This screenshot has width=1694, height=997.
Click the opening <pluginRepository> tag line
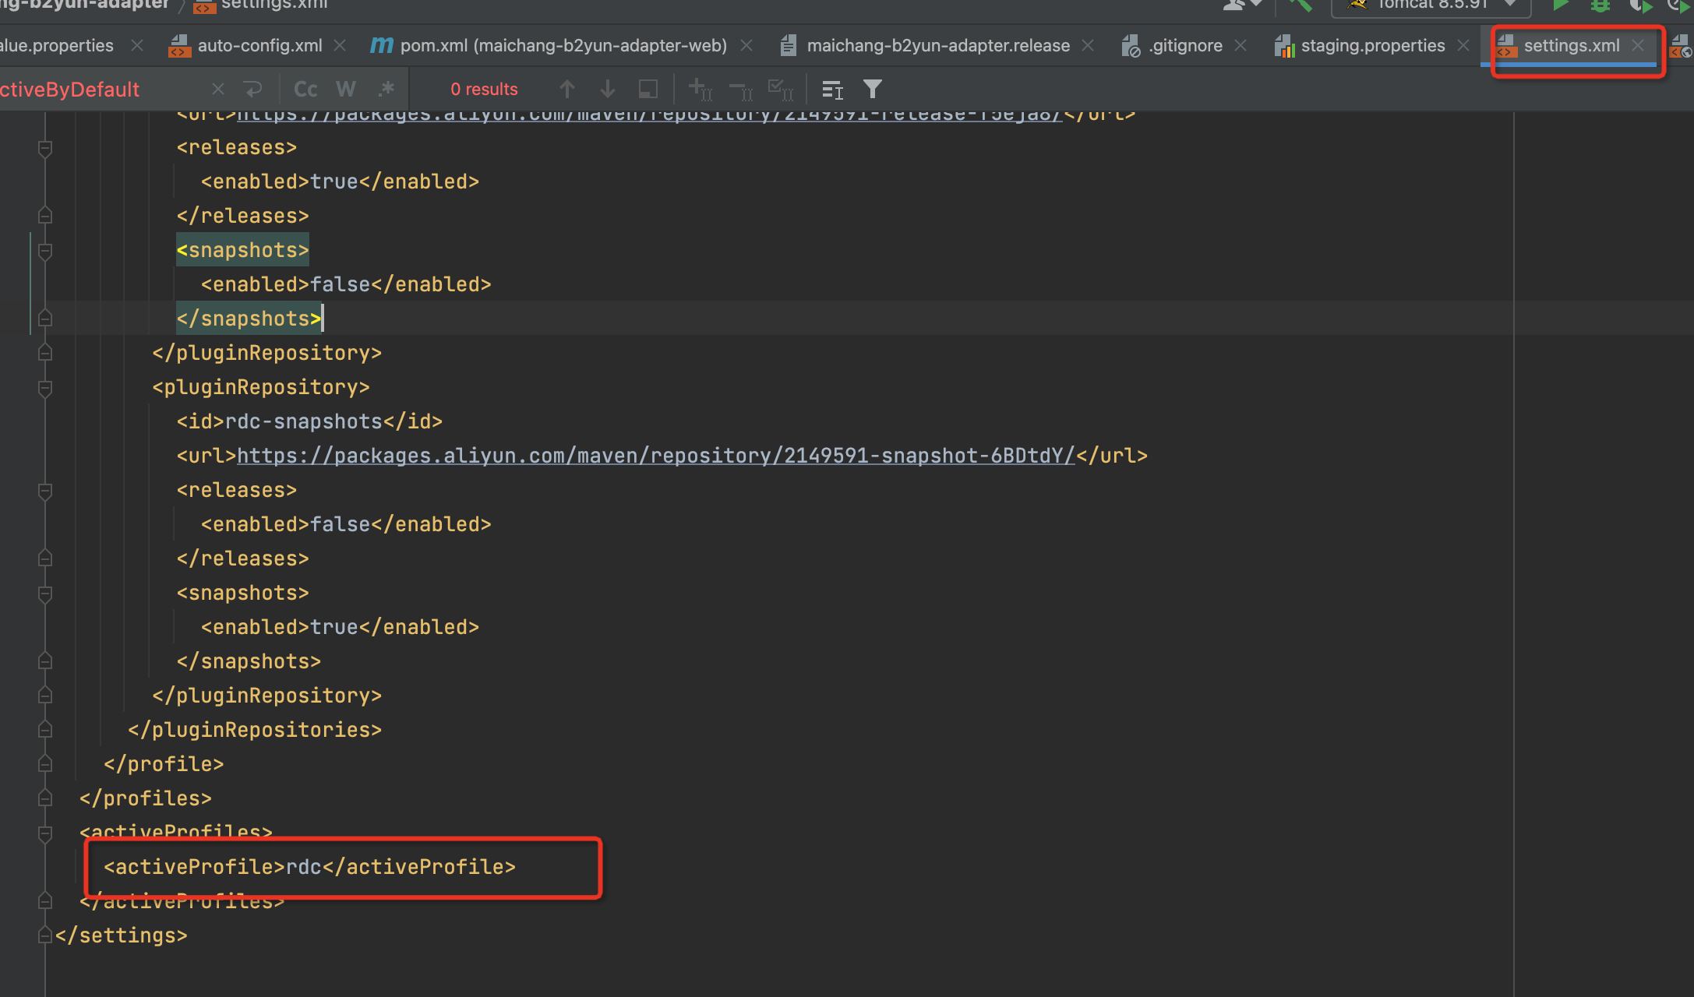pos(261,387)
